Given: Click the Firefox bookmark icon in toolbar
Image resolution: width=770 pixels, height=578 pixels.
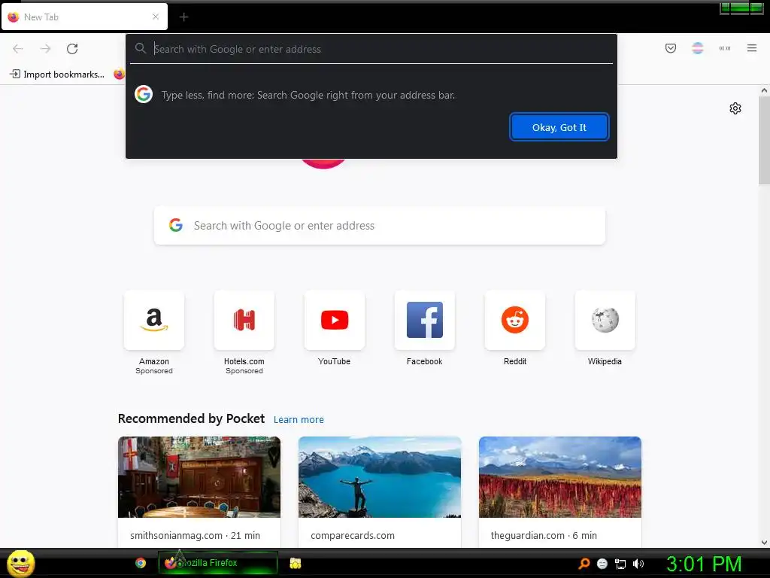Looking at the screenshot, I should pyautogui.click(x=119, y=75).
